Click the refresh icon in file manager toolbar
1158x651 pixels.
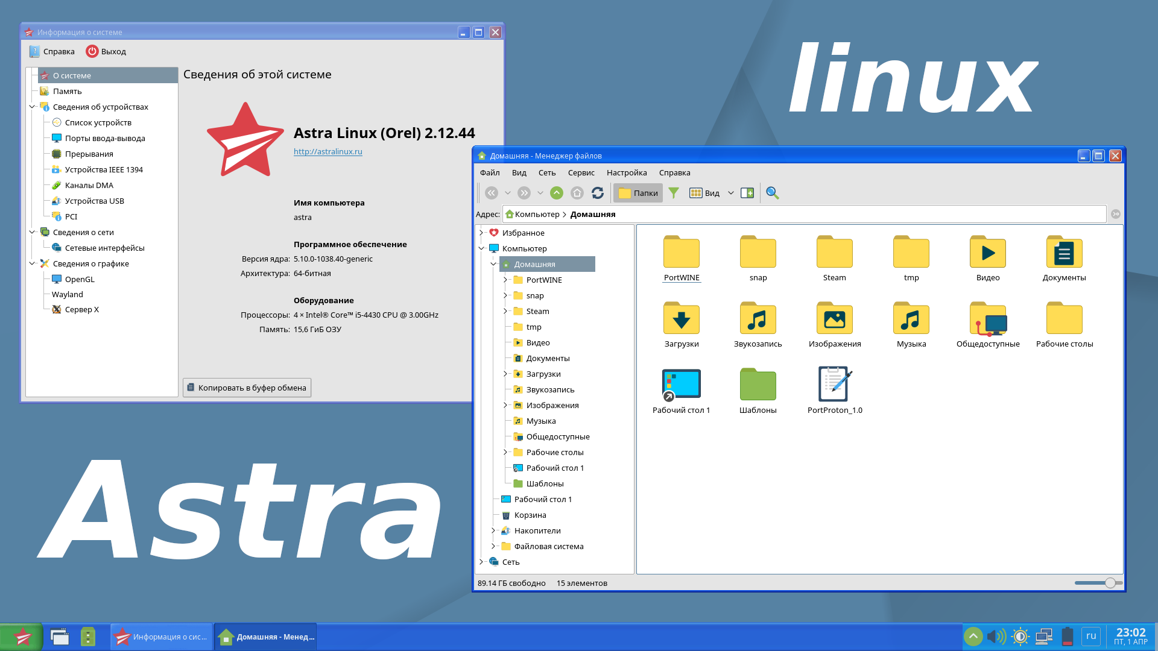click(x=597, y=193)
